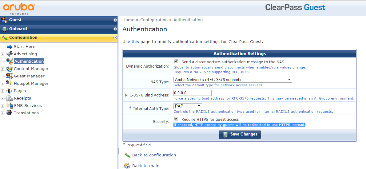Click the Authentication tree icon

pyautogui.click(x=9, y=61)
